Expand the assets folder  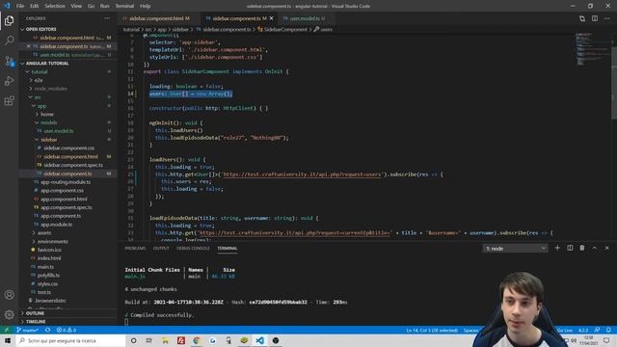click(x=44, y=233)
